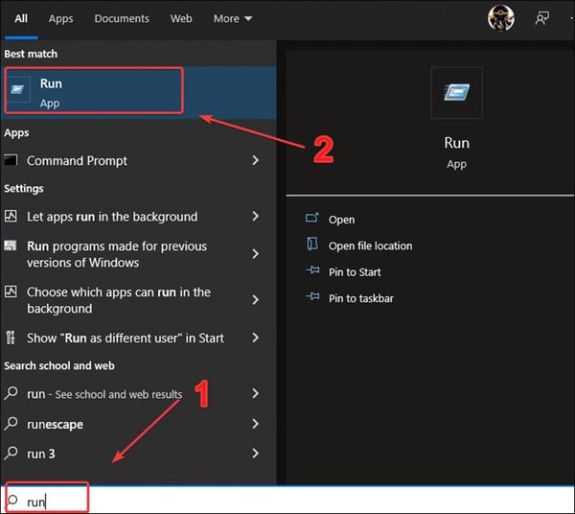The image size is (575, 514).
Task: Expand the runescape web result arrow
Action: coord(255,424)
